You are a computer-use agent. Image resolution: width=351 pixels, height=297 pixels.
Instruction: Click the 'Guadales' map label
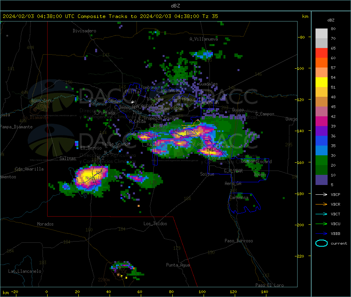[208, 84]
